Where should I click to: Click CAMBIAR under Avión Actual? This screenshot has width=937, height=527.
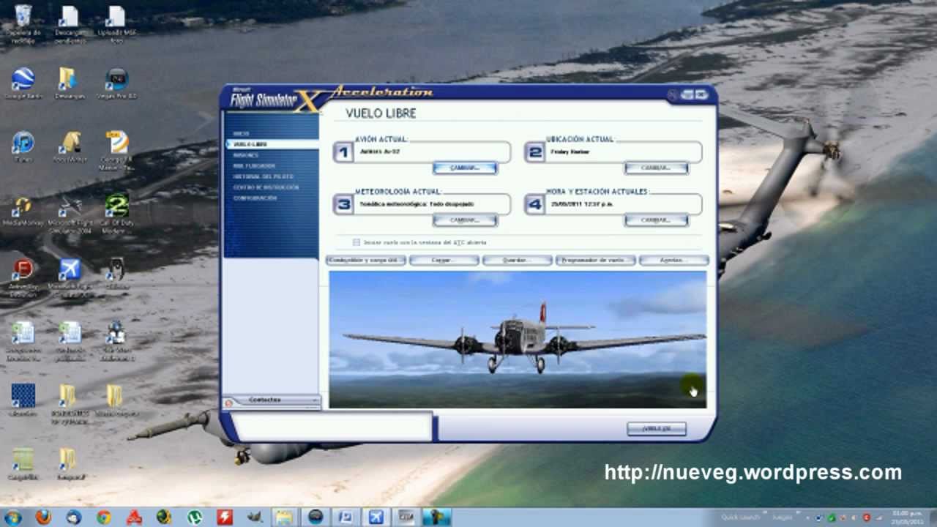(x=465, y=168)
